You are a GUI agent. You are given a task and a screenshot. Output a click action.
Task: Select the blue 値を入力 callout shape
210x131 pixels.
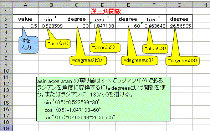29,45
